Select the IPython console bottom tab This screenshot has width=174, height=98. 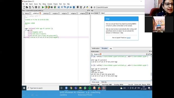coord(95,82)
